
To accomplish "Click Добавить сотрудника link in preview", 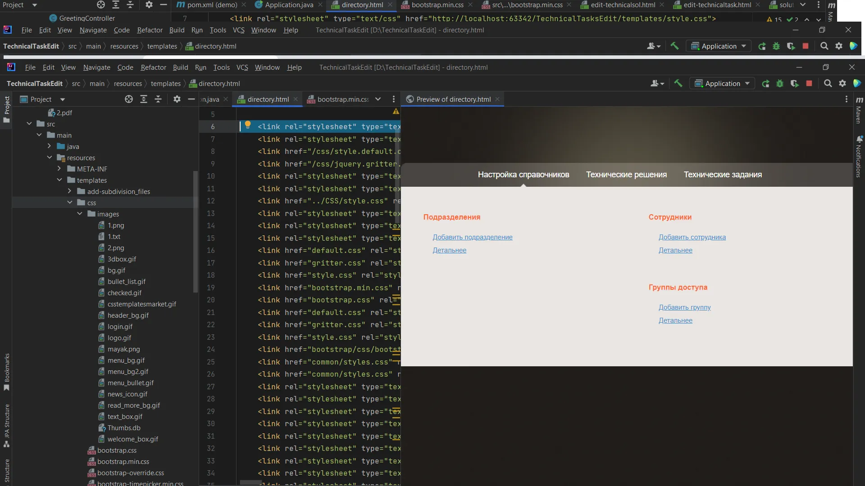I will [x=692, y=237].
